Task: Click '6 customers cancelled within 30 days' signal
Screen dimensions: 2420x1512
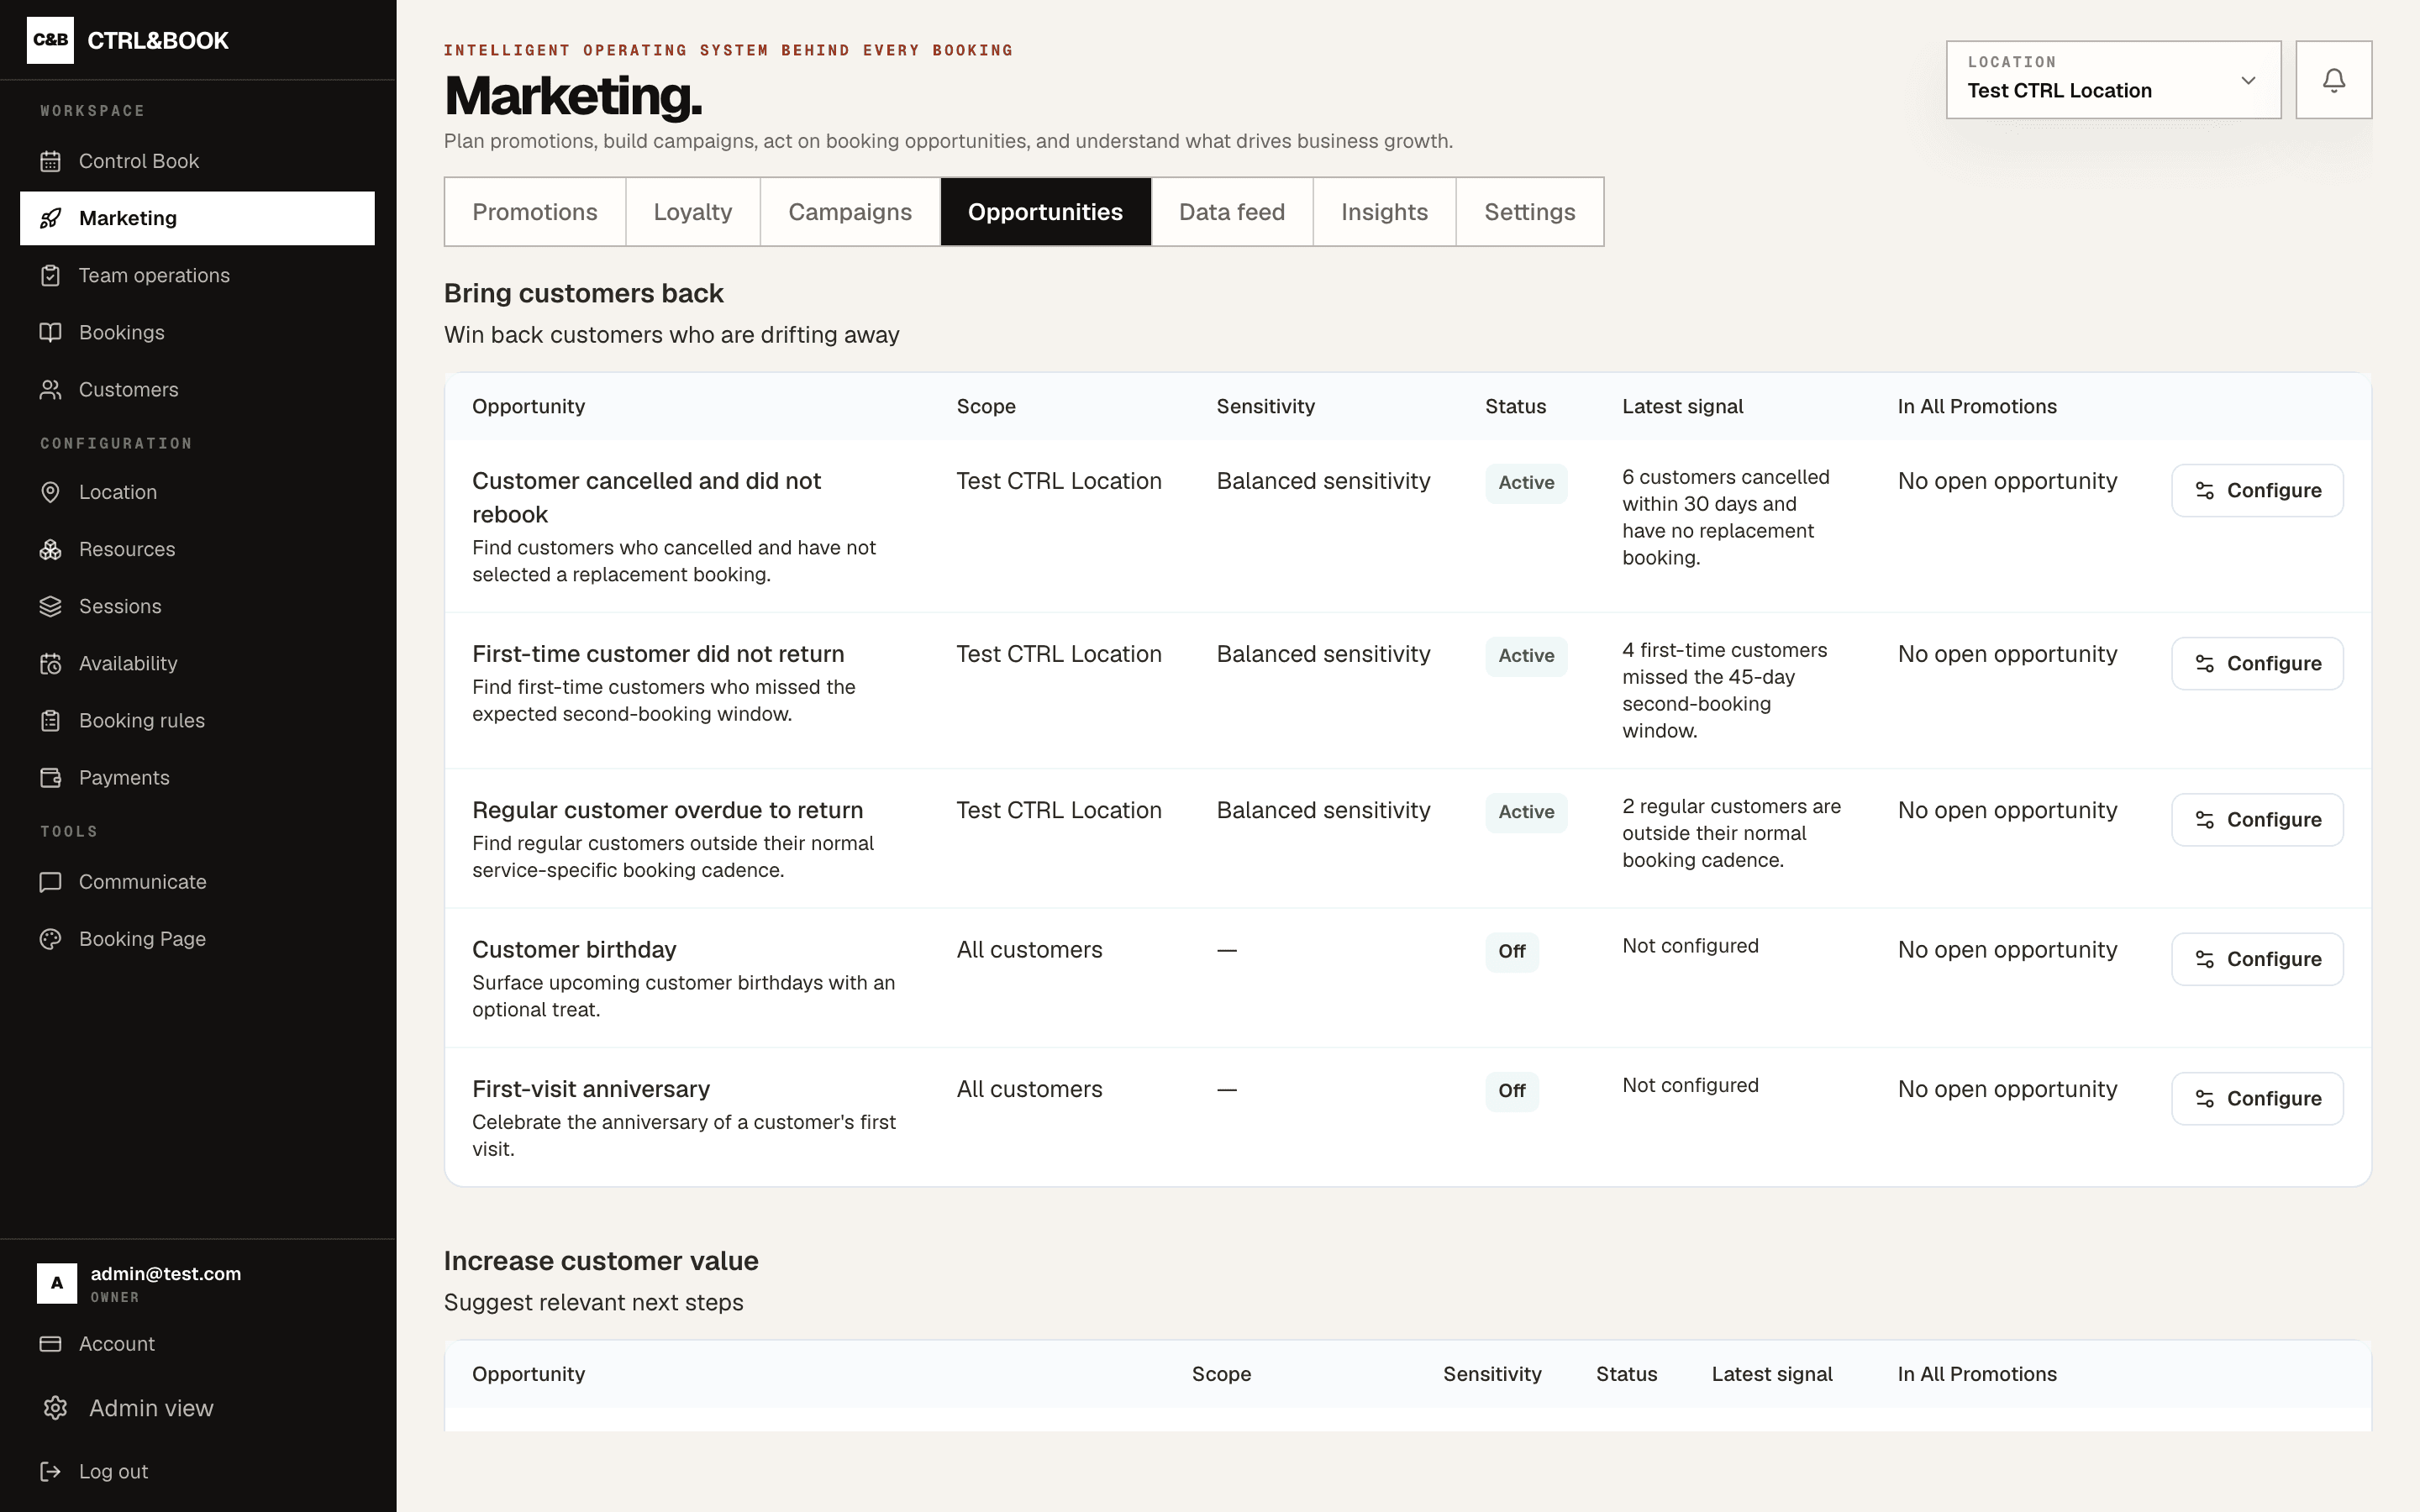Action: pos(1726,517)
